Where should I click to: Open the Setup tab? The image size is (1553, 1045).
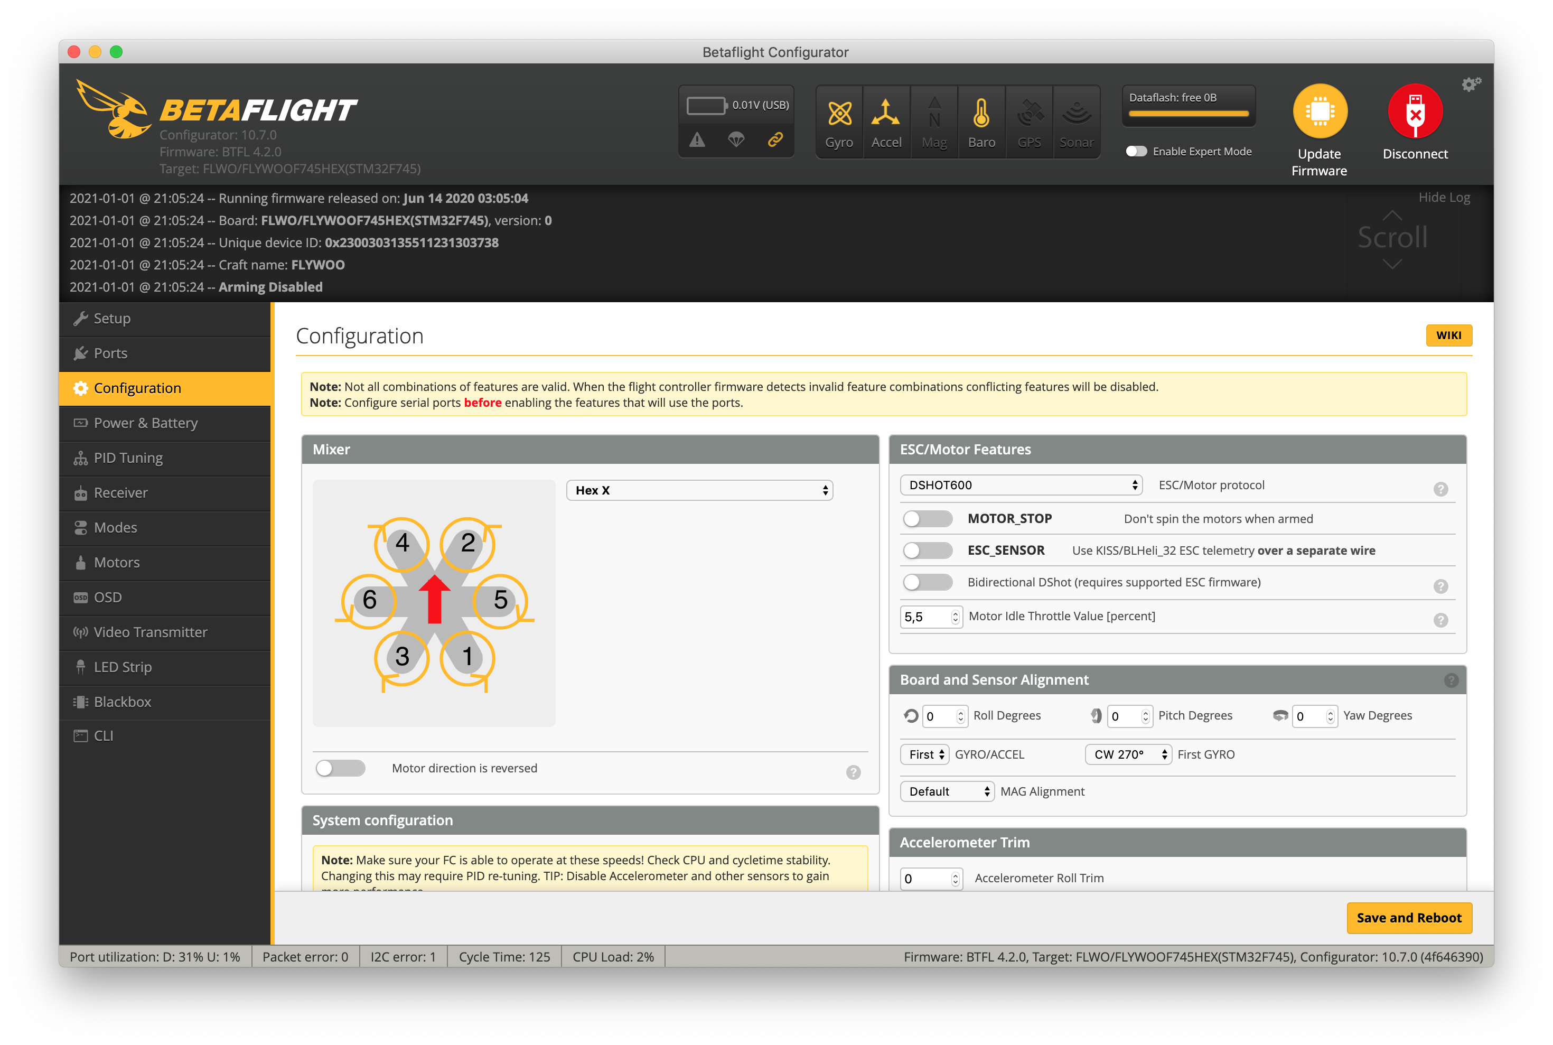tap(165, 319)
